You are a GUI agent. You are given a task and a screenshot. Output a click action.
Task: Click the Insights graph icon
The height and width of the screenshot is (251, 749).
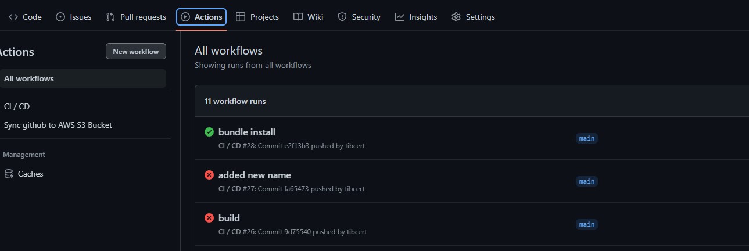pyautogui.click(x=400, y=17)
